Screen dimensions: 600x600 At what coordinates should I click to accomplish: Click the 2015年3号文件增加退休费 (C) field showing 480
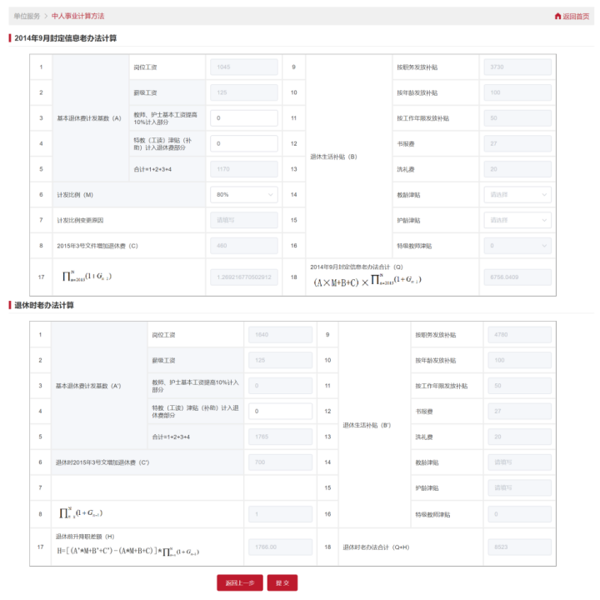click(x=244, y=247)
